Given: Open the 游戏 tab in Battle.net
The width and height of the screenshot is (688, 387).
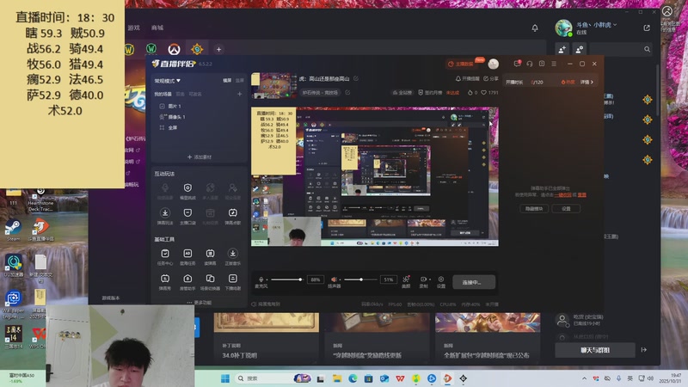Looking at the screenshot, I should click(x=134, y=28).
